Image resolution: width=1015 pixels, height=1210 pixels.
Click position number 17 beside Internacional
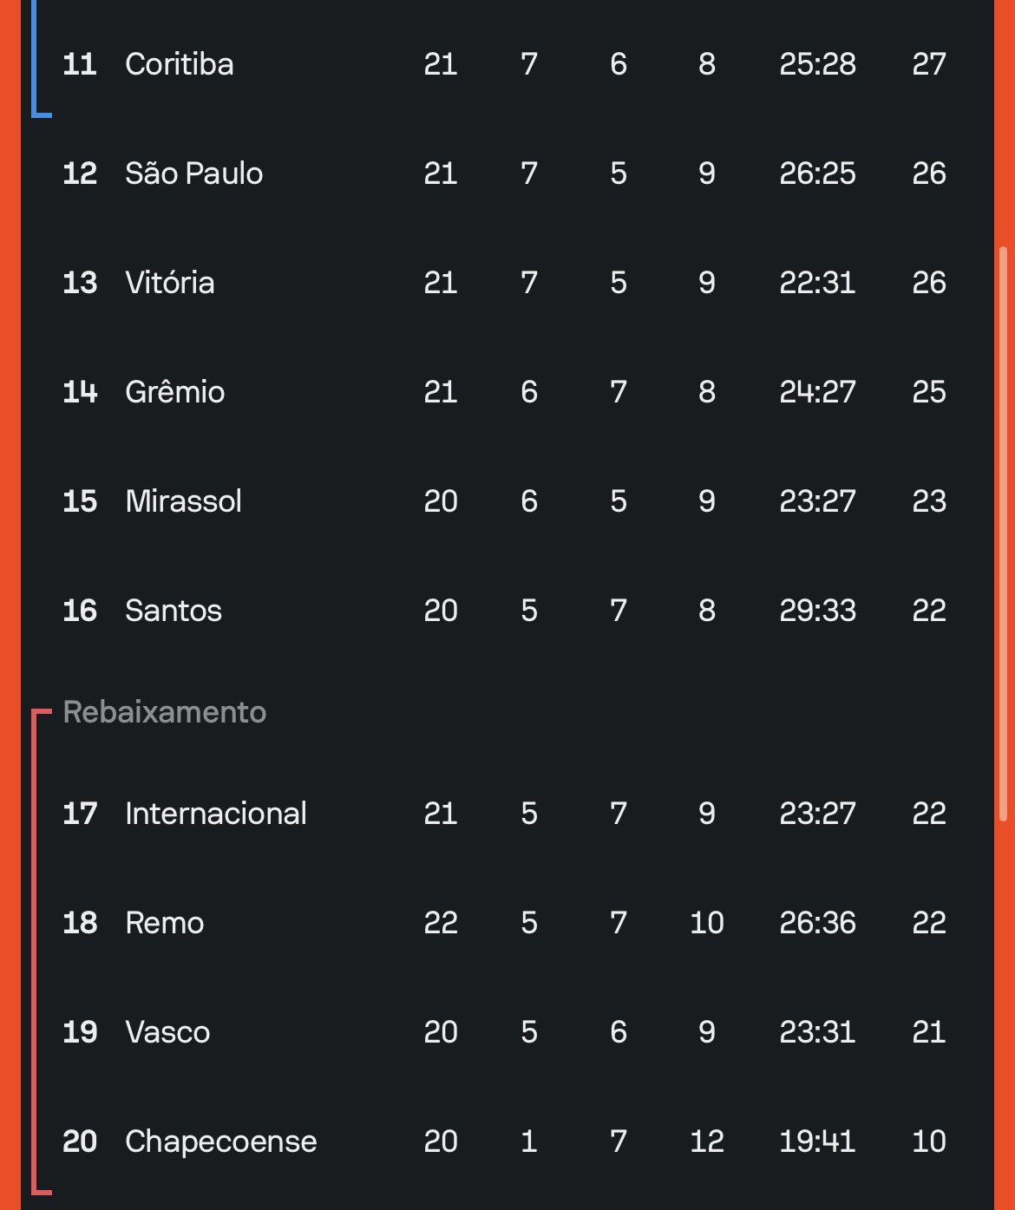click(x=80, y=814)
